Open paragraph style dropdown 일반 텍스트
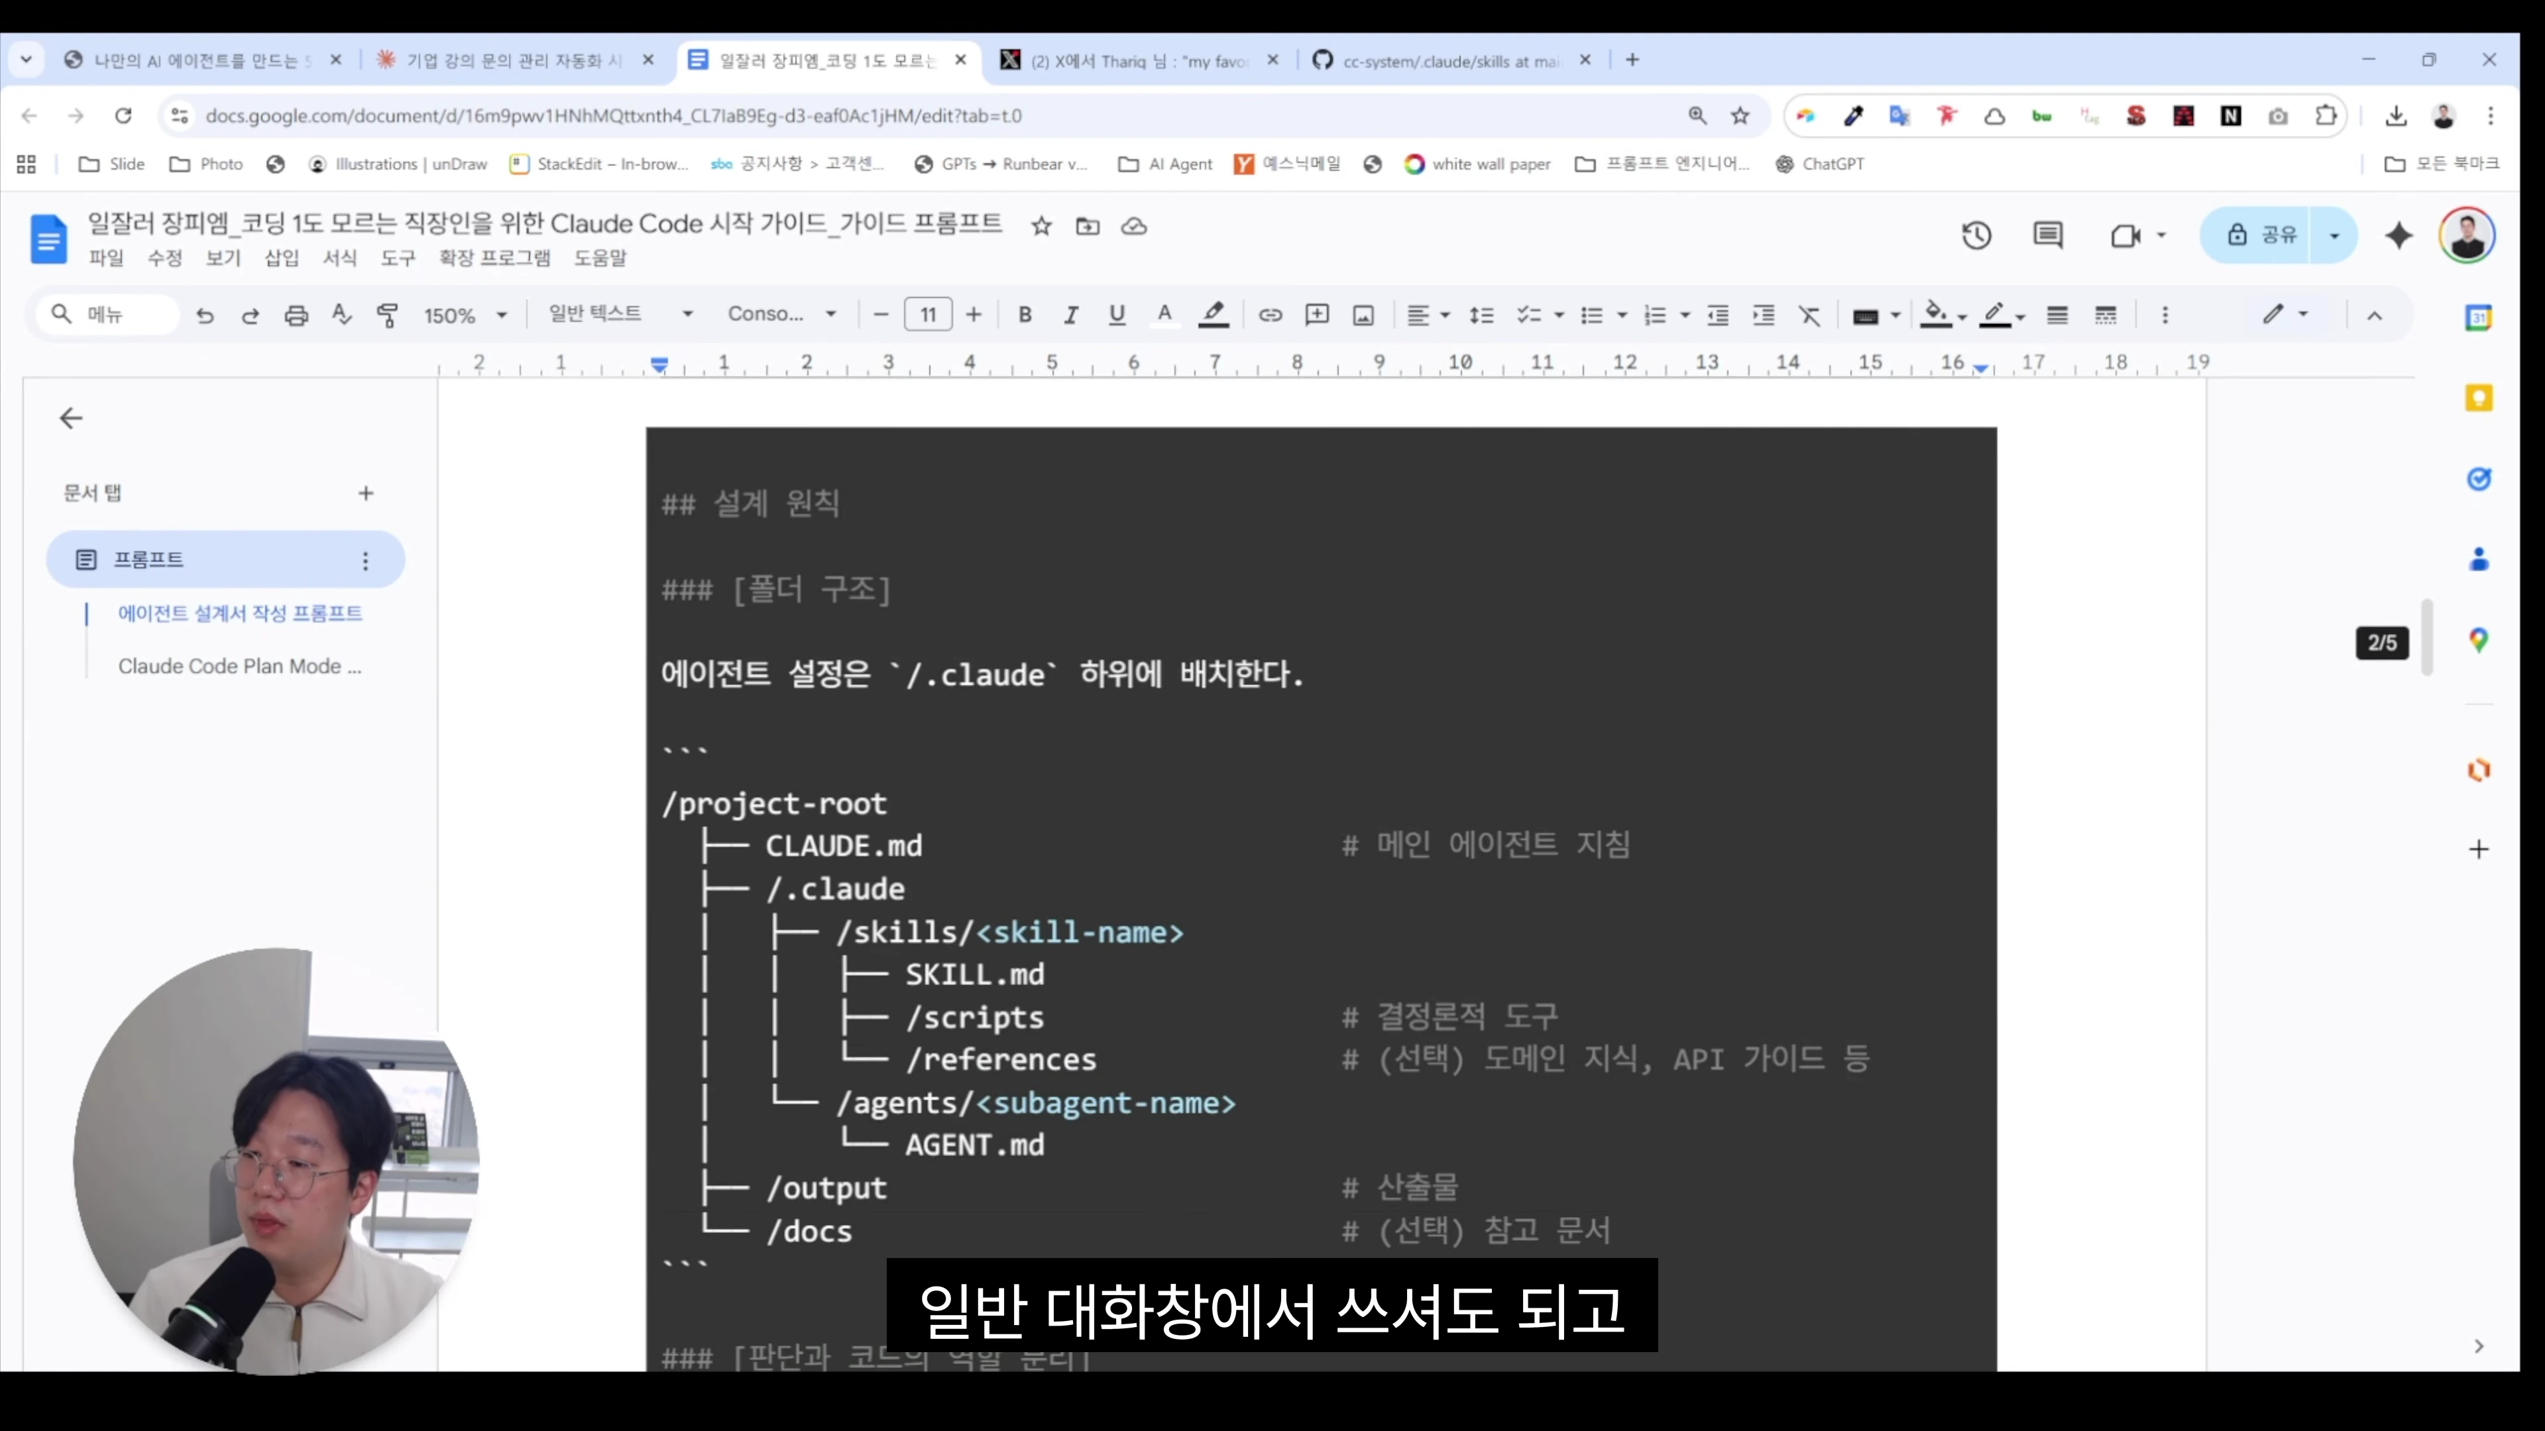The height and width of the screenshot is (1431, 2545). tap(620, 314)
